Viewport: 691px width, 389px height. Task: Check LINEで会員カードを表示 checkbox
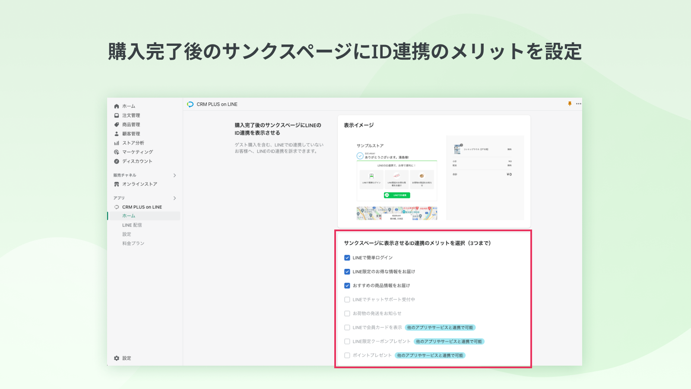pos(347,328)
